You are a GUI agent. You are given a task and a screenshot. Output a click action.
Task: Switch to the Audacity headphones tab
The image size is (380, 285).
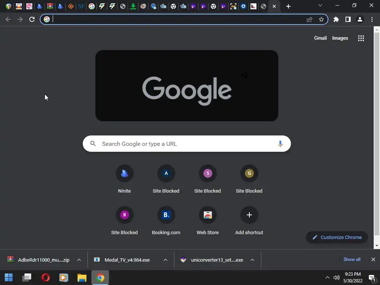(x=19, y=6)
